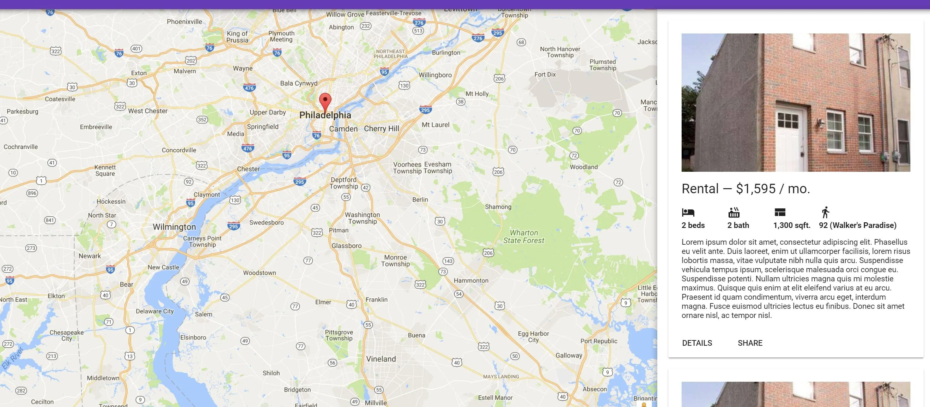Screen dimensions: 930x407
Task: Click the bed icon above 2 beds
Action: point(688,212)
